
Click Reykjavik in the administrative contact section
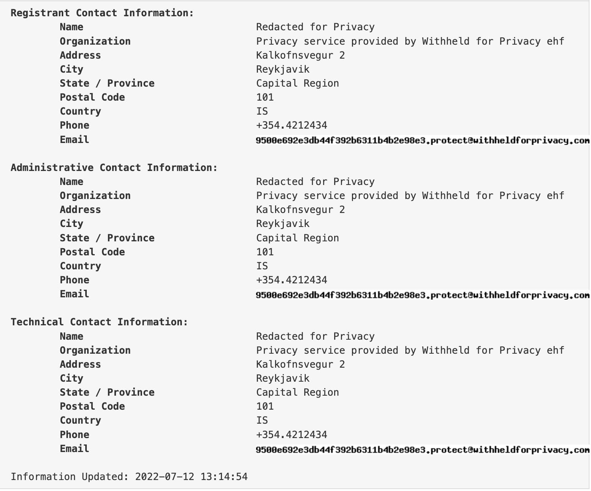pos(283,224)
